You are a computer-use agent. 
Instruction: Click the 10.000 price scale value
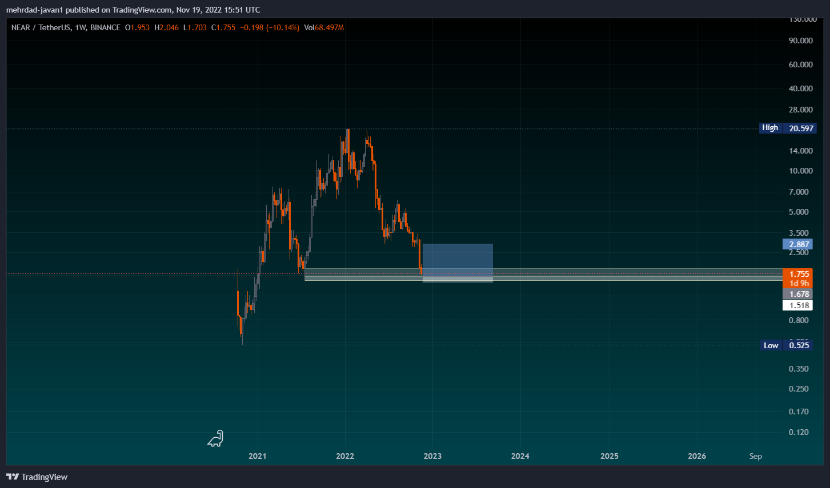(x=801, y=171)
